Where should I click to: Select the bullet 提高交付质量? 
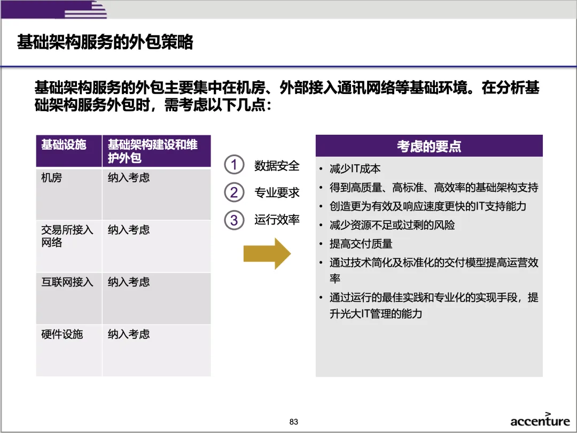click(x=361, y=244)
